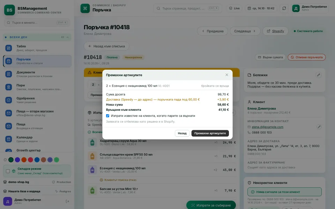This screenshot has height=209, width=335.
Task: Edit notes with the pencil icon in Бележки
Action: [319, 75]
